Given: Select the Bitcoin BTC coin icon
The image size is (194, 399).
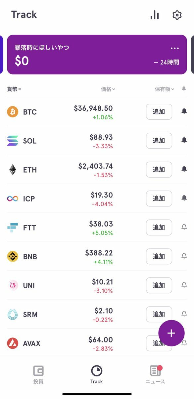Looking at the screenshot, I should click(x=13, y=112).
